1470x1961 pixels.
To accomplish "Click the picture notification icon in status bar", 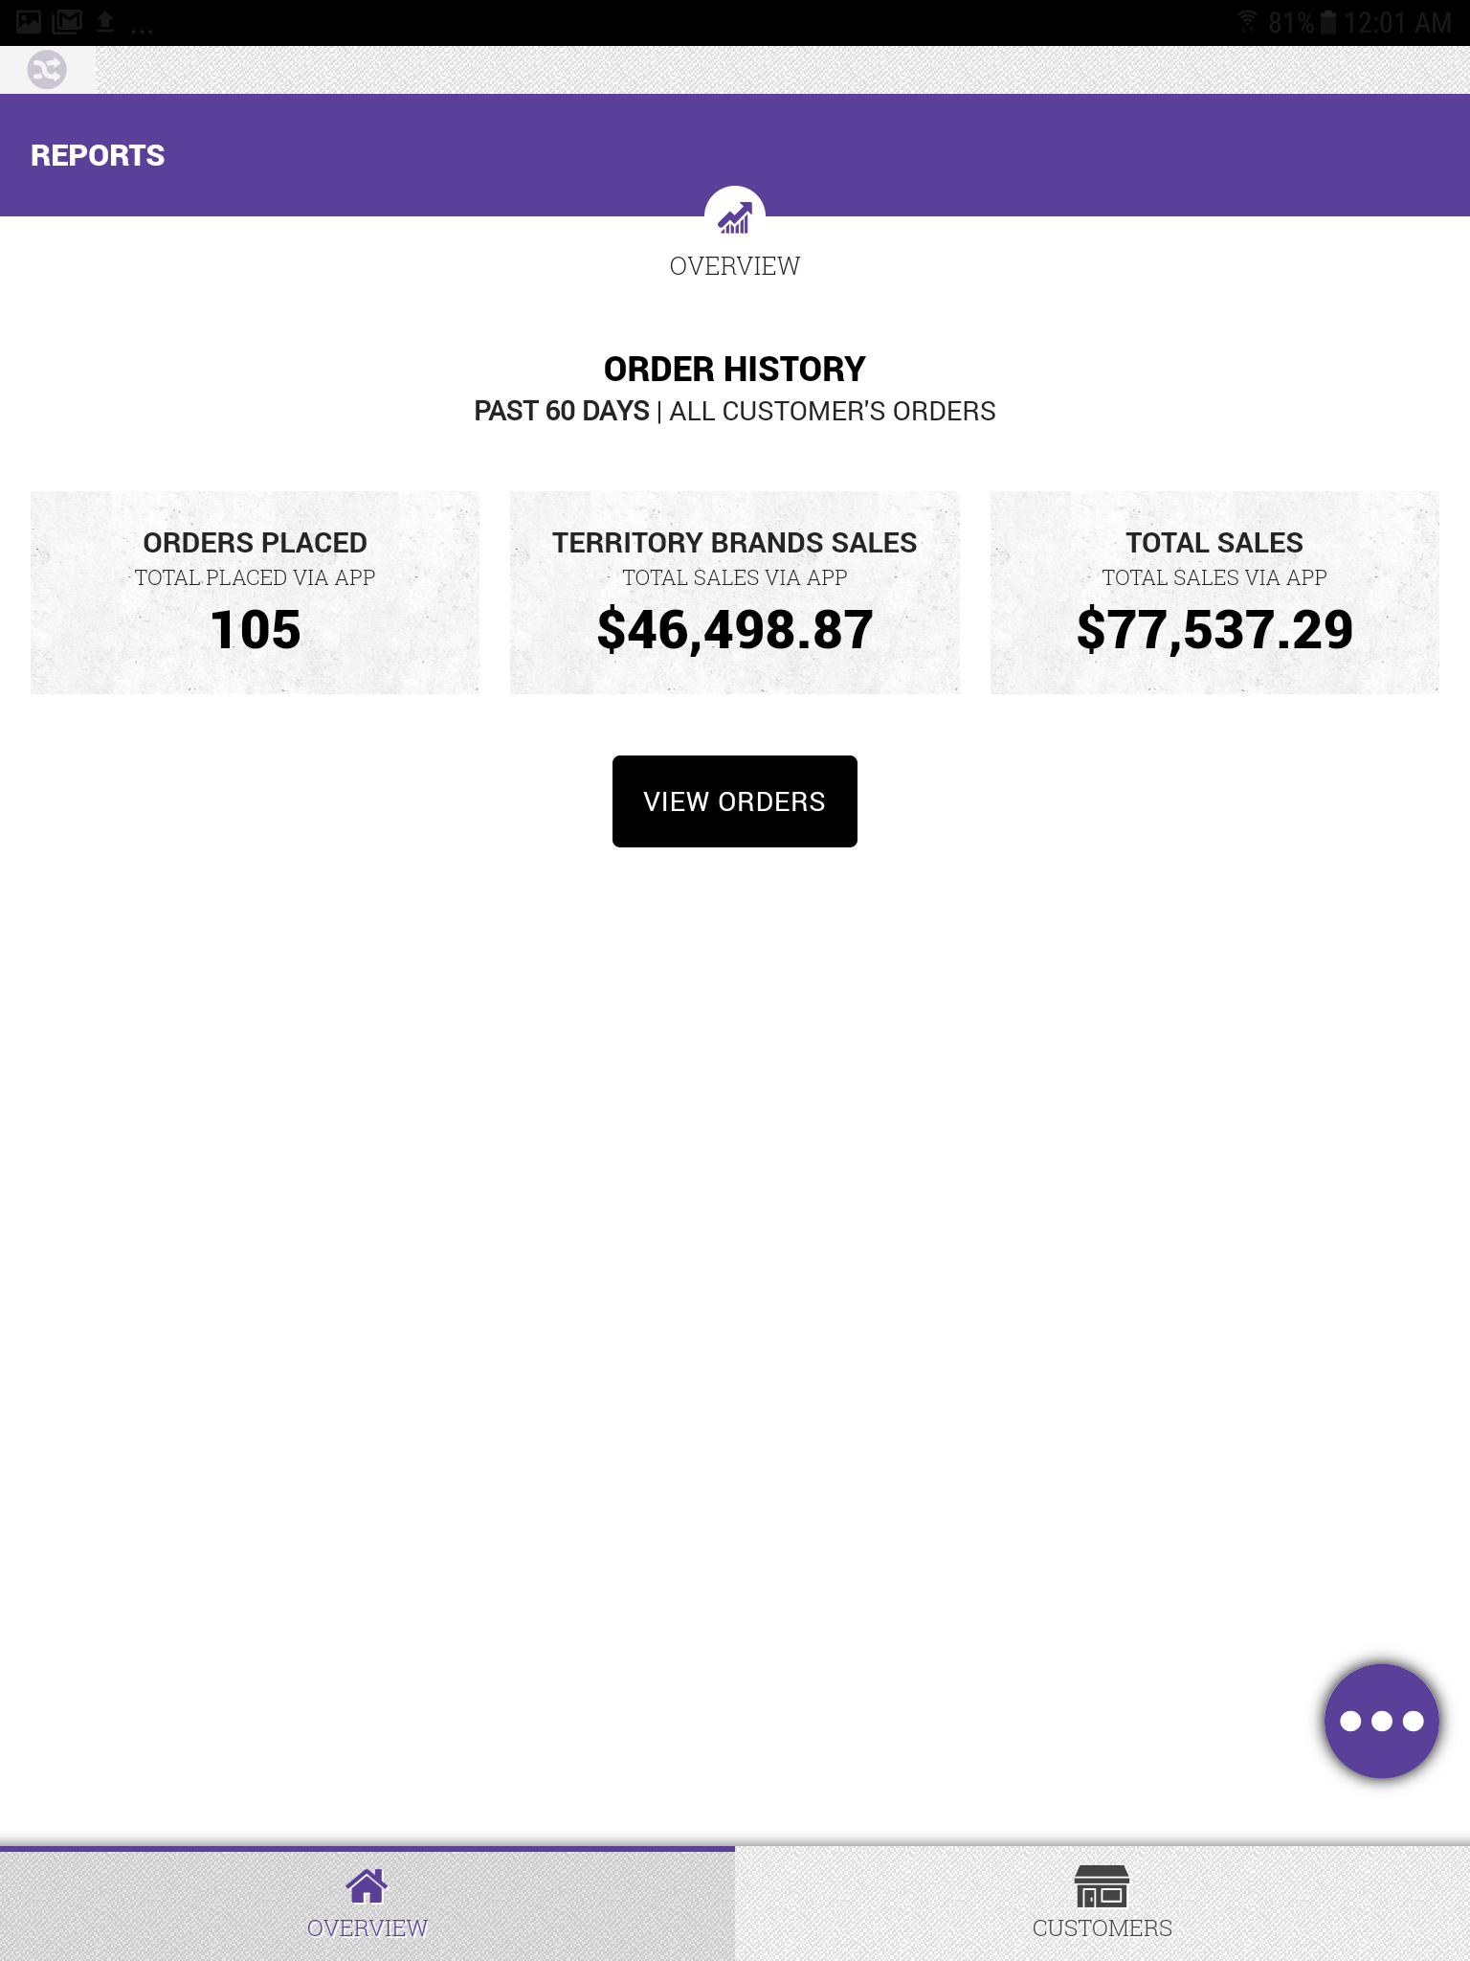I will (x=29, y=22).
